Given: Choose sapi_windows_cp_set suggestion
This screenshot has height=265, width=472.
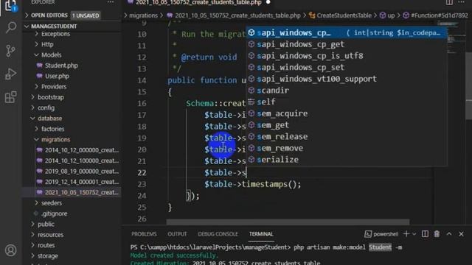Looking at the screenshot, I should coord(347,67).
